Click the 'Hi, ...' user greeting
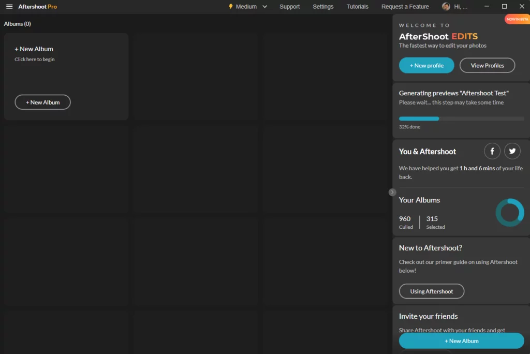Image resolution: width=530 pixels, height=354 pixels. click(x=461, y=6)
